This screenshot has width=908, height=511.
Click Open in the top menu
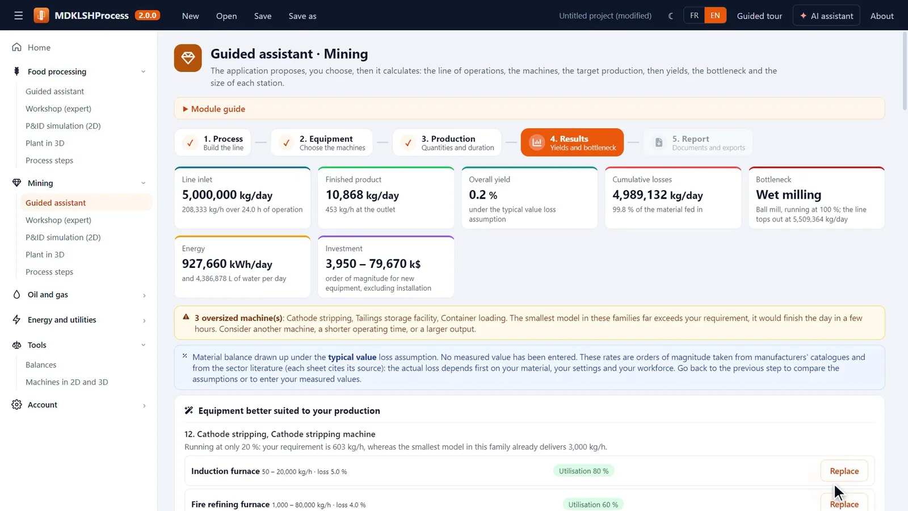coord(226,16)
